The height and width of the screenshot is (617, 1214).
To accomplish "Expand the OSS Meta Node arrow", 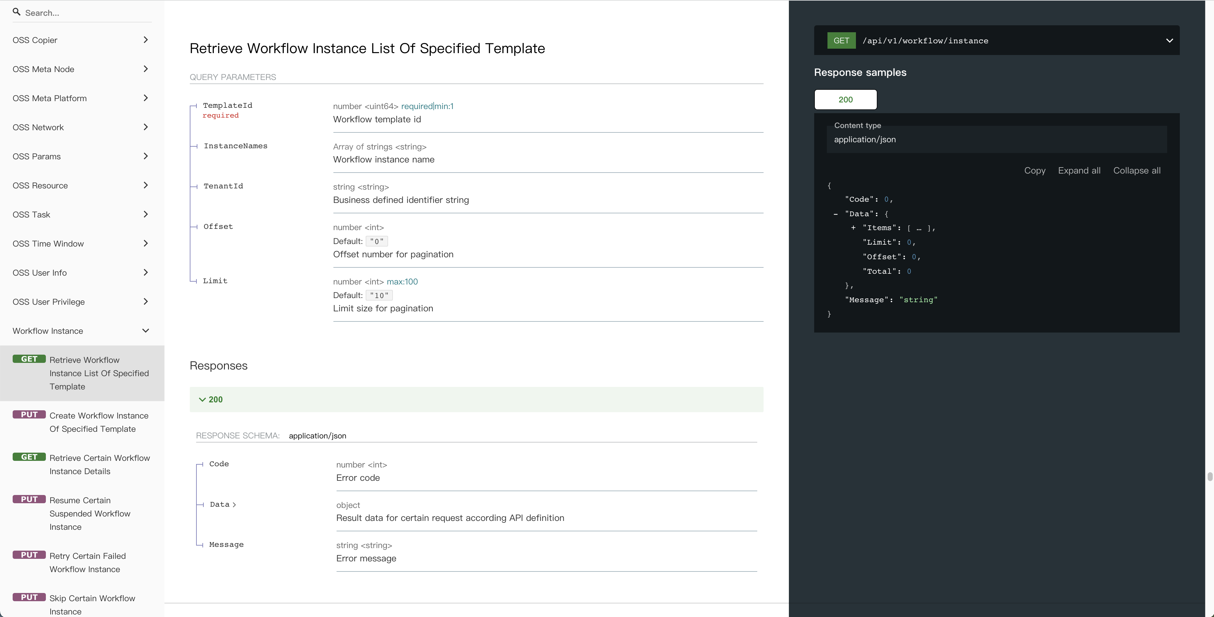I will [x=146, y=69].
